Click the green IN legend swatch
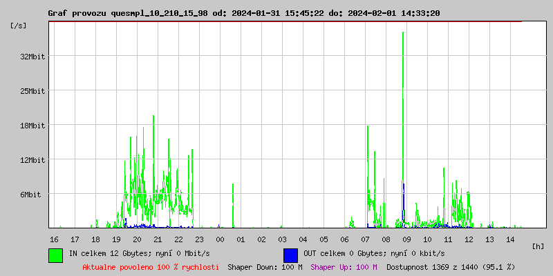The height and width of the screenshot is (276, 553). (55, 255)
